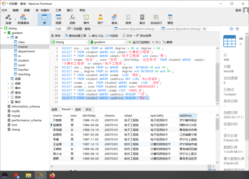Click the SQL editor vertical scrollbar
This screenshot has height=179, width=249.
[x=217, y=76]
